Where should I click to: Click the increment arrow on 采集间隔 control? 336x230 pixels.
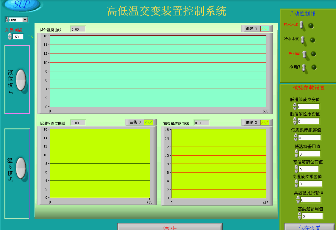[9, 35]
